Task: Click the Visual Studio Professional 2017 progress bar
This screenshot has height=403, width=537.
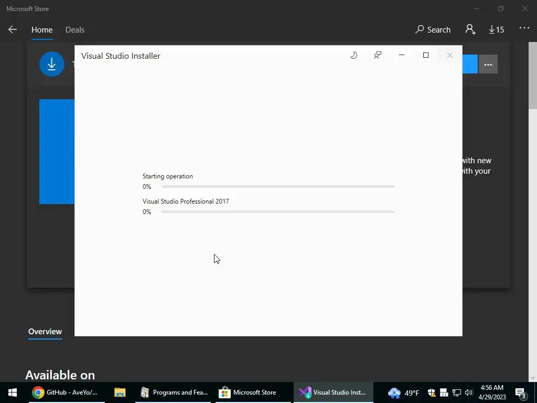Action: click(x=278, y=212)
